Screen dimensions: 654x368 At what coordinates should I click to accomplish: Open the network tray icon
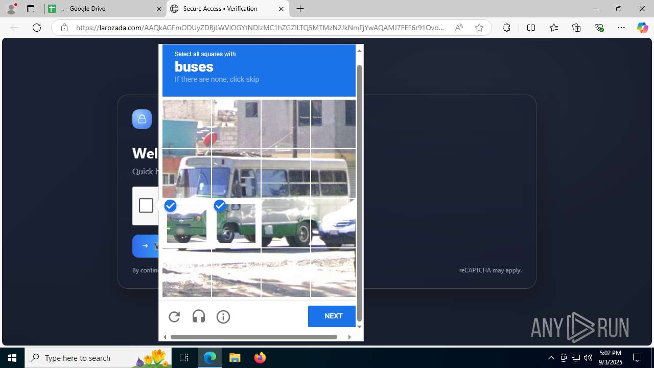click(576, 358)
